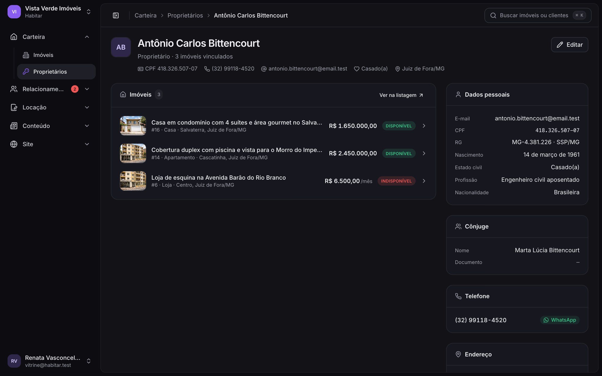Screen dimensions: 602x376
Task: Click the Relacionamento notification badge 2
Action: (x=75, y=89)
